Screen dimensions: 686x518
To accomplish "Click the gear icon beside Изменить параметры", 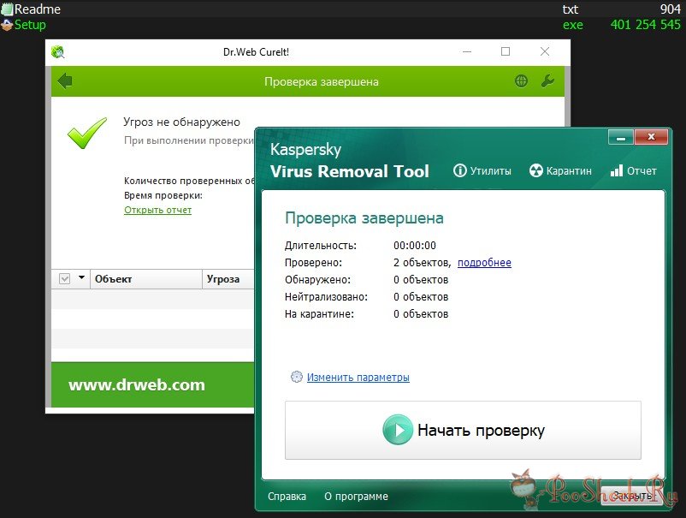I will coord(297,377).
